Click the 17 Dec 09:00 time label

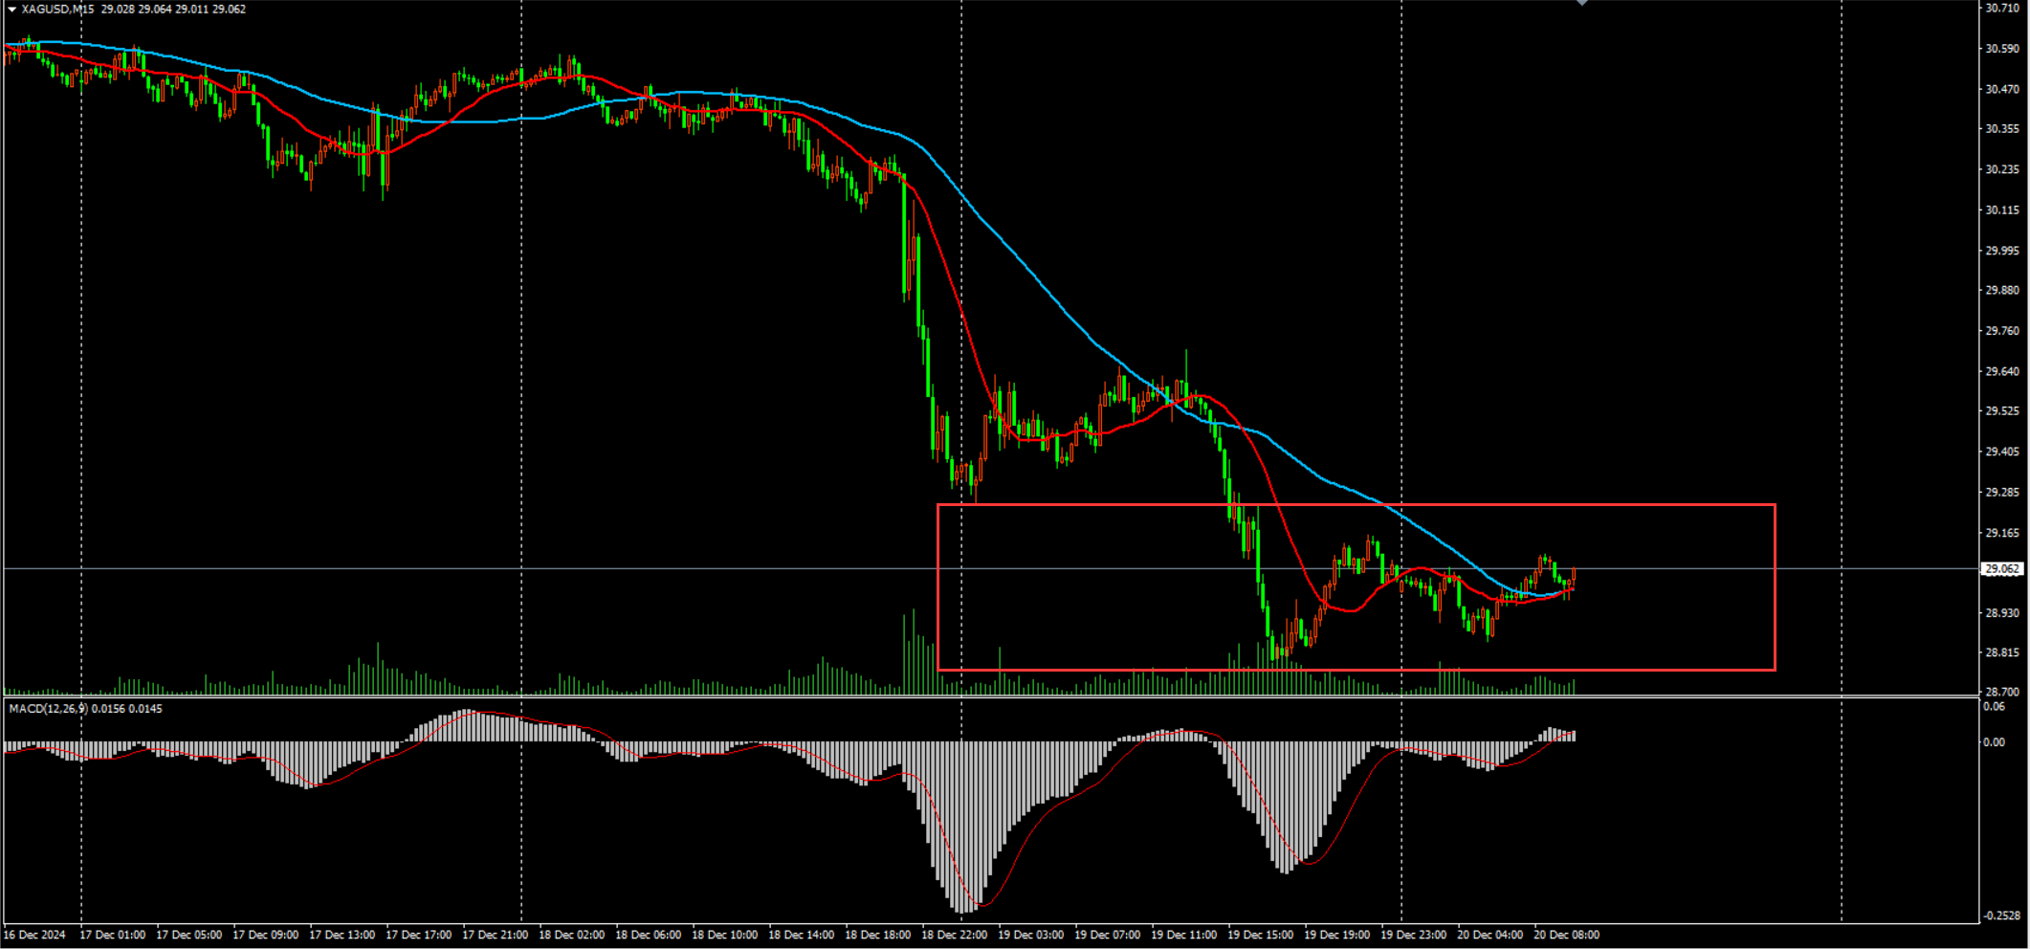[x=266, y=936]
